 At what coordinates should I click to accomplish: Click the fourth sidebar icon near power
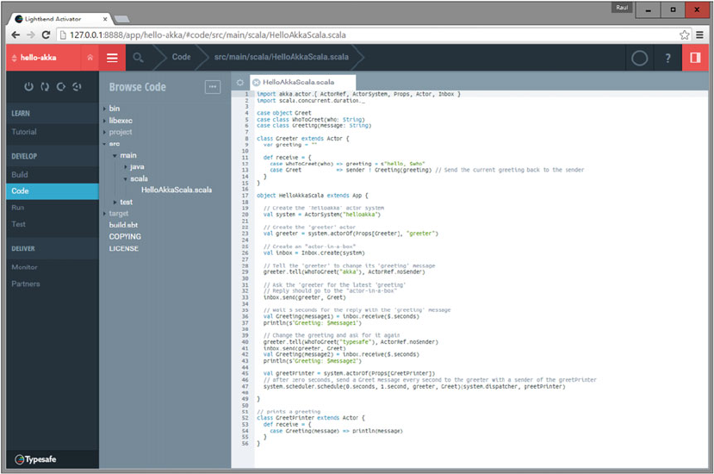[77, 86]
